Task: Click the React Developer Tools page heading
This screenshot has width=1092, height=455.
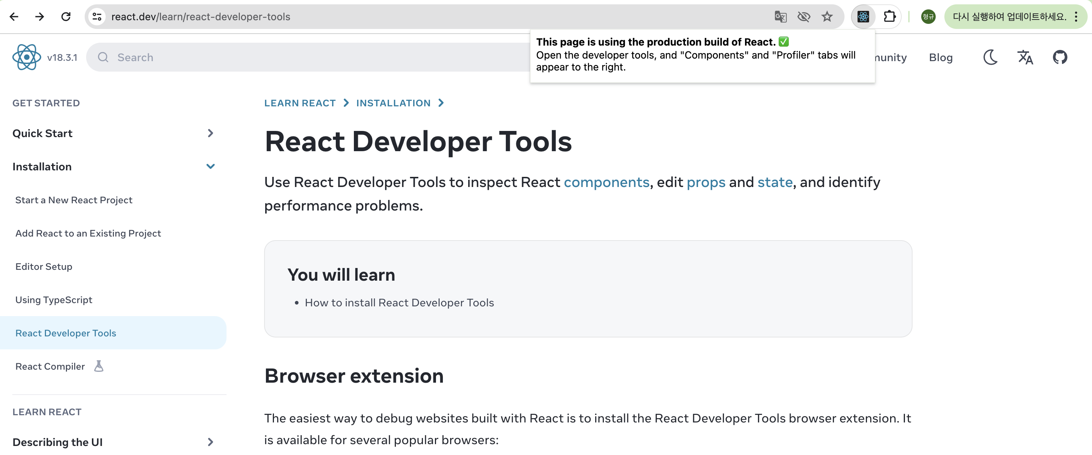Action: click(418, 141)
